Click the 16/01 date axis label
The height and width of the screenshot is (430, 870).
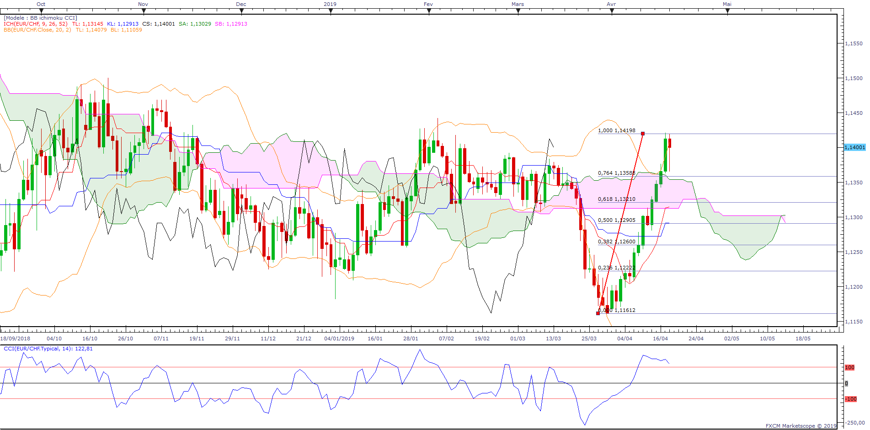tap(375, 339)
